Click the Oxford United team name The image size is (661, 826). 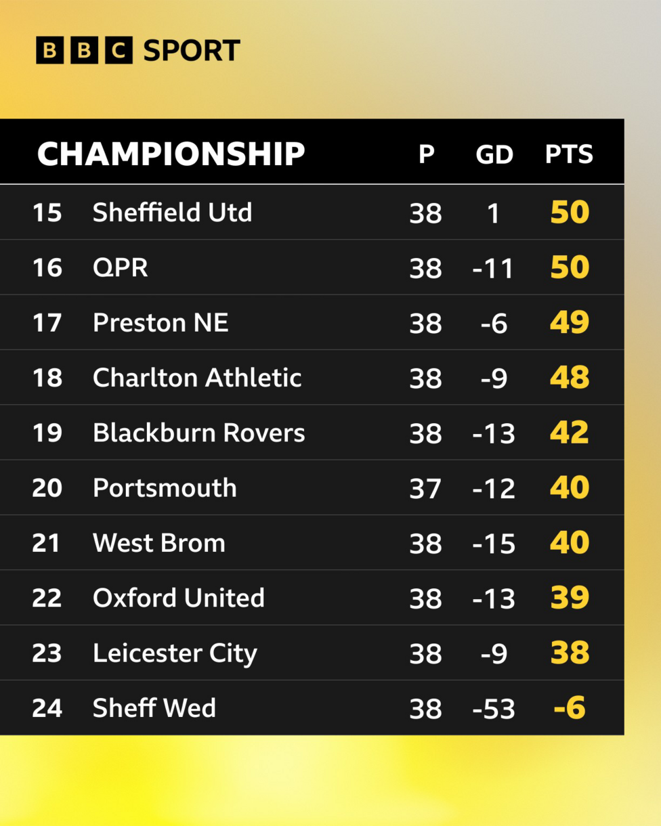[179, 598]
